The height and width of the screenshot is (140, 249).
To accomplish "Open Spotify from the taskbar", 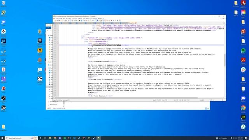I will click(65, 138).
